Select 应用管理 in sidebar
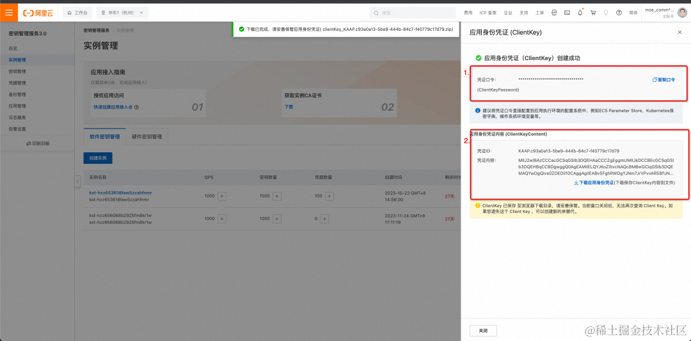 (17, 106)
